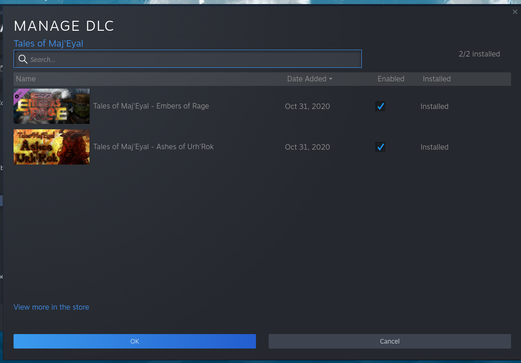Close the Manage DLC dialog with X
This screenshot has width=521, height=363.
515,12
